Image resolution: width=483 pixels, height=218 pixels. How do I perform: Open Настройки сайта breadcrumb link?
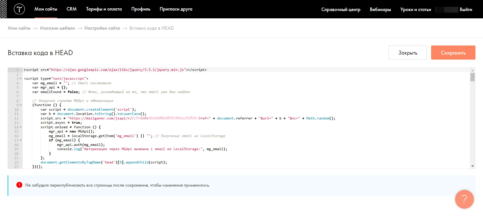point(102,28)
